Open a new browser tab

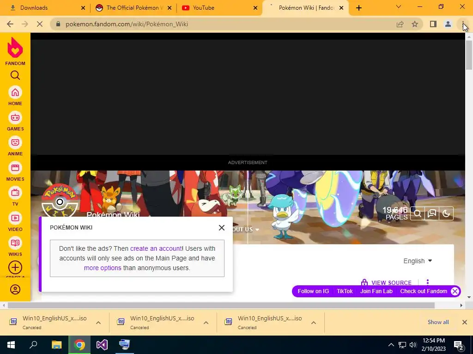coord(358,8)
